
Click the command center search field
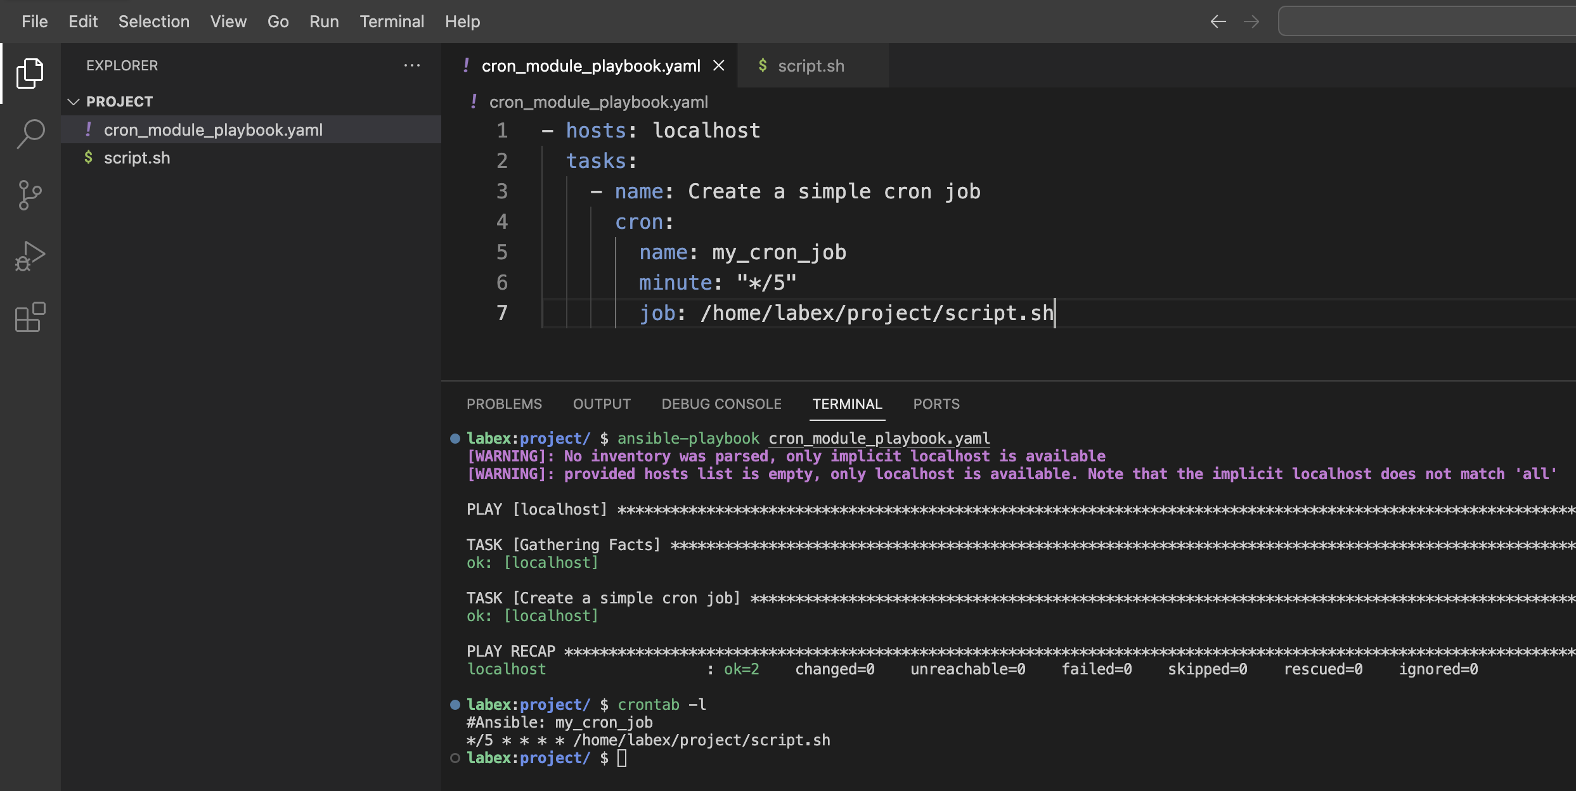(x=1426, y=22)
